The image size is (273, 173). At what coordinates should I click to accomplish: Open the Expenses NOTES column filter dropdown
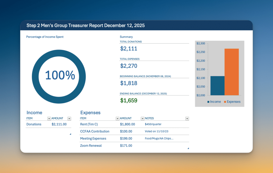(x=187, y=118)
